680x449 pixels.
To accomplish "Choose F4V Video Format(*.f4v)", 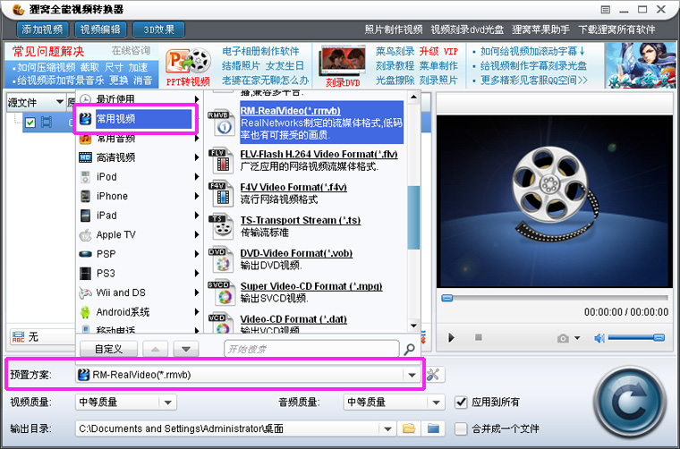I will (x=293, y=187).
